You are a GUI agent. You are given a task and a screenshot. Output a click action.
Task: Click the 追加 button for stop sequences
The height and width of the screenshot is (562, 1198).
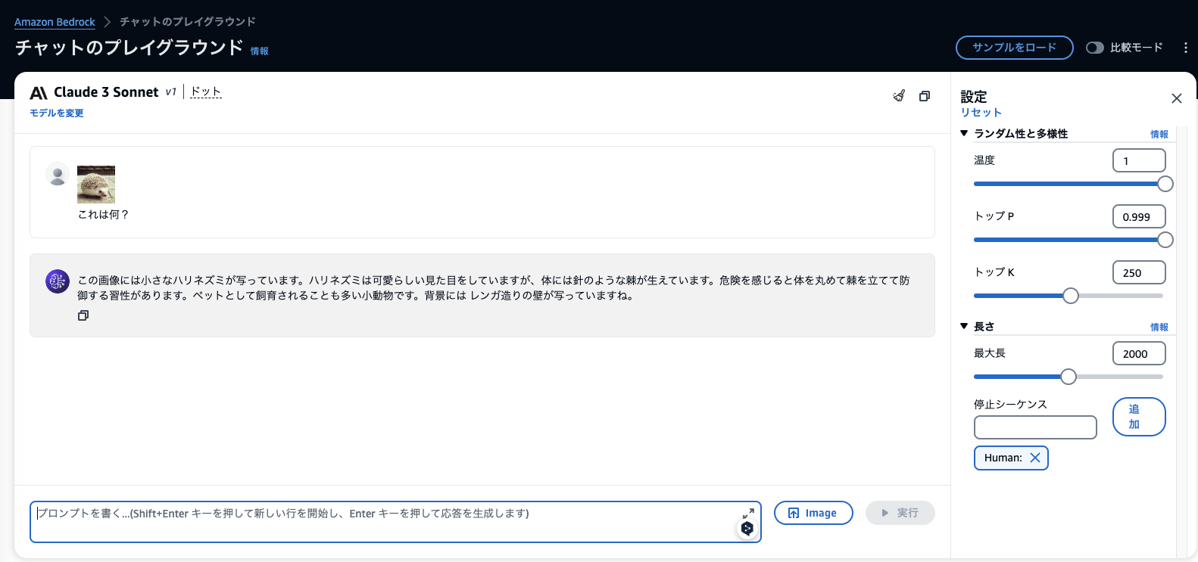coord(1139,417)
